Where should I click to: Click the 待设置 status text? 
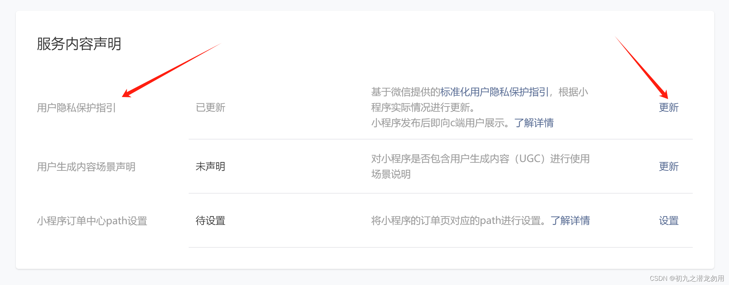coord(210,221)
